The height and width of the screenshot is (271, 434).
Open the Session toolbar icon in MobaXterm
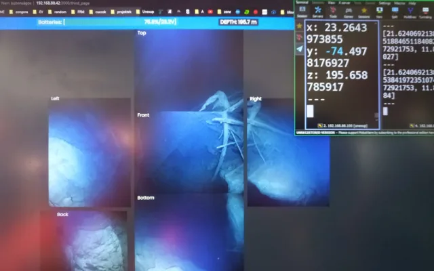click(x=302, y=12)
